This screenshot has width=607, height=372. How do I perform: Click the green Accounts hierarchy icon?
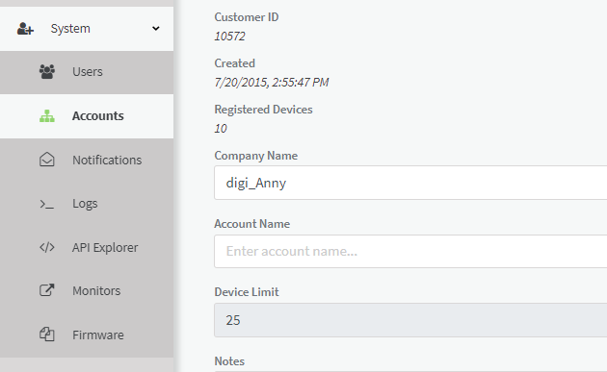(47, 116)
